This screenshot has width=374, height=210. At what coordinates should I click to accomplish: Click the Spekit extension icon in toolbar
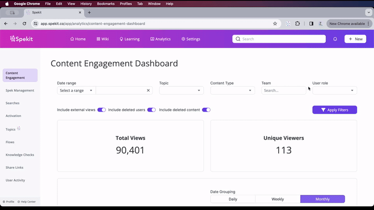[288, 24]
